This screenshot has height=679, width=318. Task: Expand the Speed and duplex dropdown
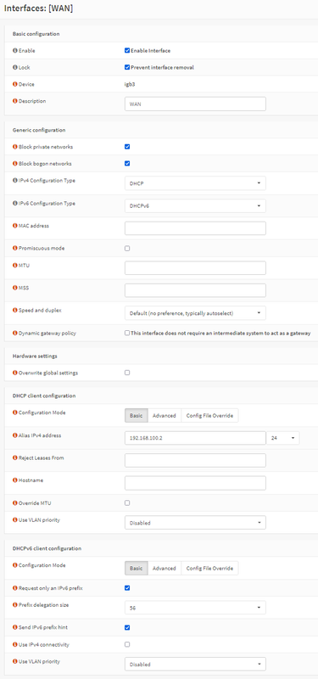click(x=195, y=313)
